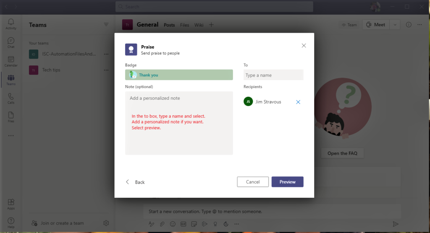Click the search box at top
This screenshot has height=233, width=430.
point(214,7)
